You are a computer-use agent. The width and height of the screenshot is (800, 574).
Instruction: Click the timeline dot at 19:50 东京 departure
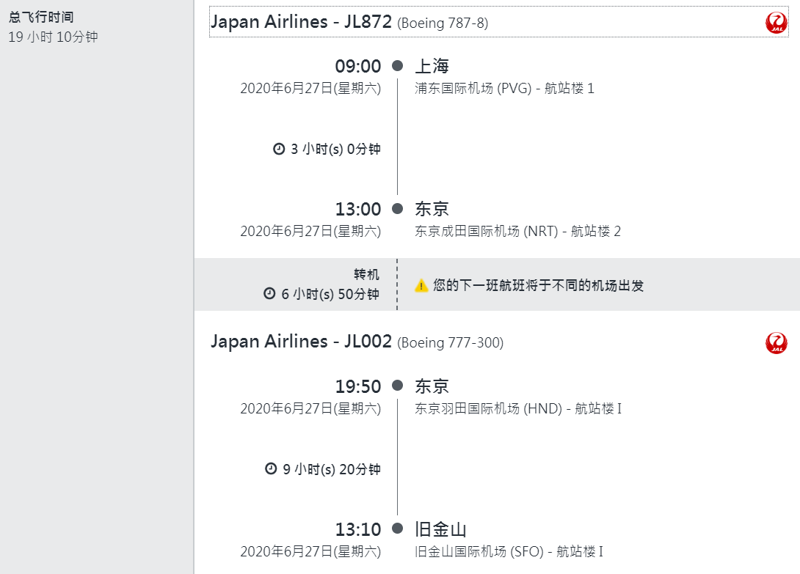398,386
